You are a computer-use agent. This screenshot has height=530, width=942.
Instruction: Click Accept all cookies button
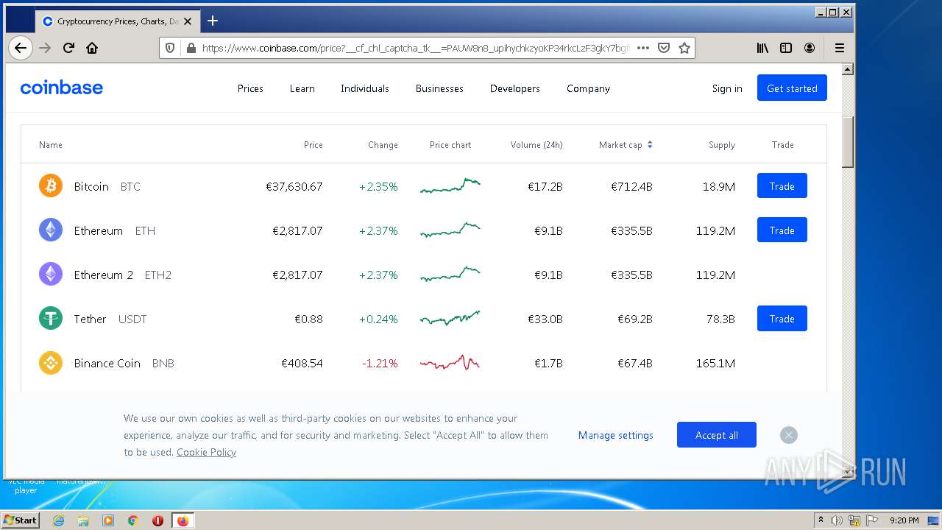[x=717, y=435]
